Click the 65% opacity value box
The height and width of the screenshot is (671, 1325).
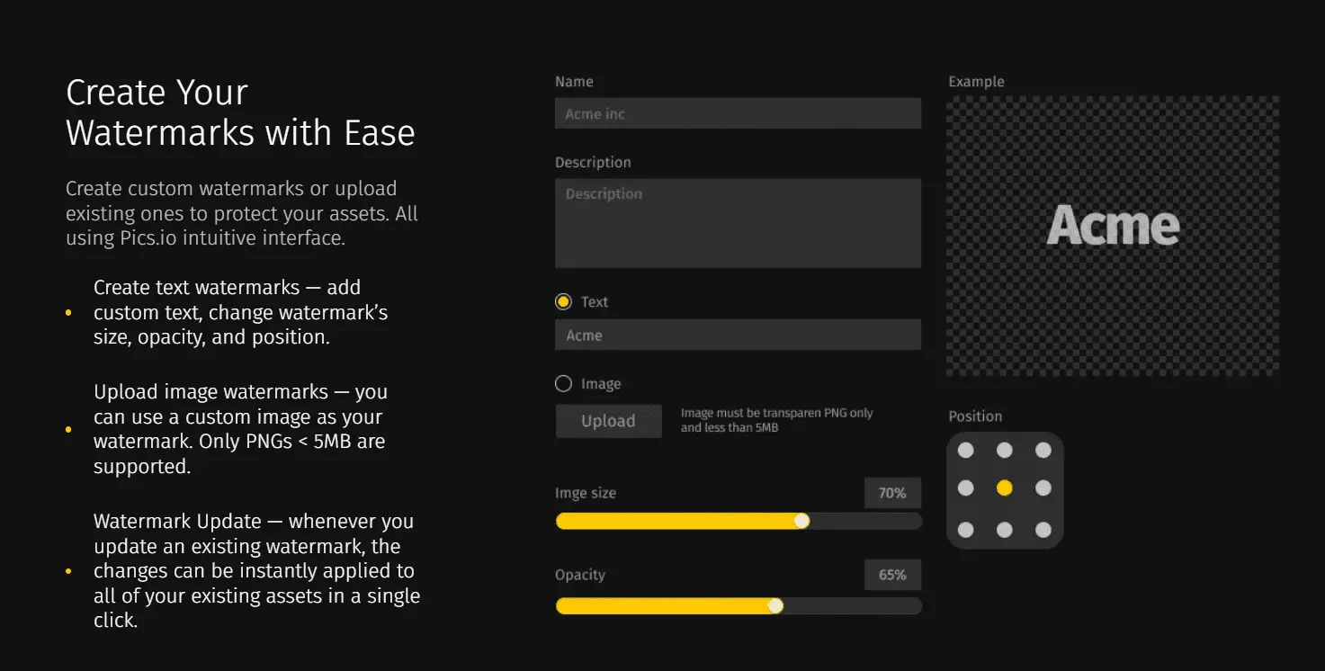[892, 575]
